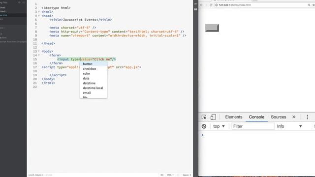The image size is (315, 177).
Task: Select the highlighted file in Working Files
Action: pyautogui.click(x=13, y=15)
